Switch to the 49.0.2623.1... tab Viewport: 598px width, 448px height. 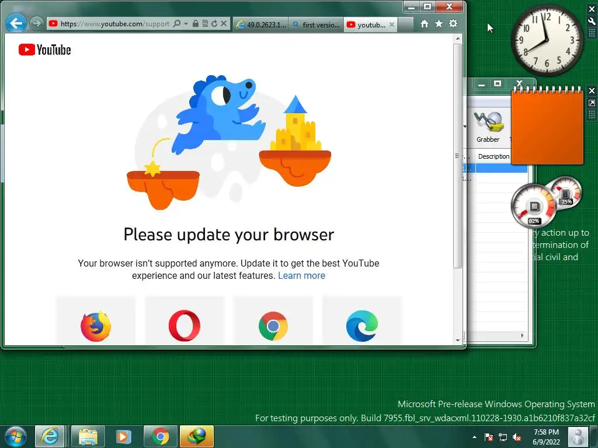(261, 24)
